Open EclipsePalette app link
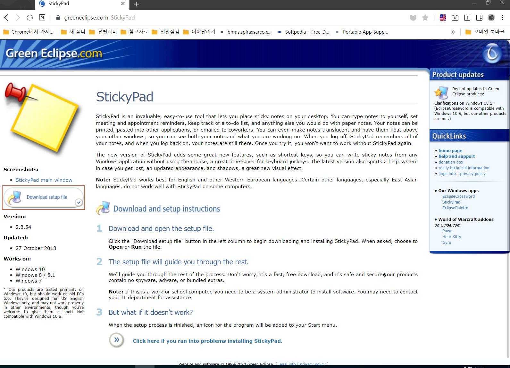This screenshot has height=368, width=510. pyautogui.click(x=455, y=208)
